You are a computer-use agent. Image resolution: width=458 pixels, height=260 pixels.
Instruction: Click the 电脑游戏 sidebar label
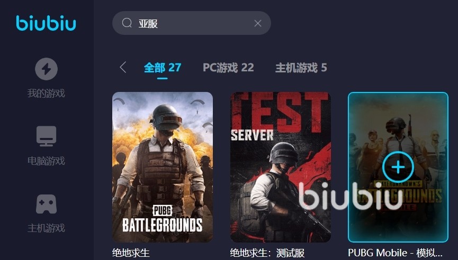point(46,161)
